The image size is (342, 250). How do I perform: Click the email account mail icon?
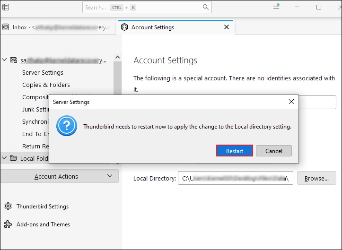(14, 60)
